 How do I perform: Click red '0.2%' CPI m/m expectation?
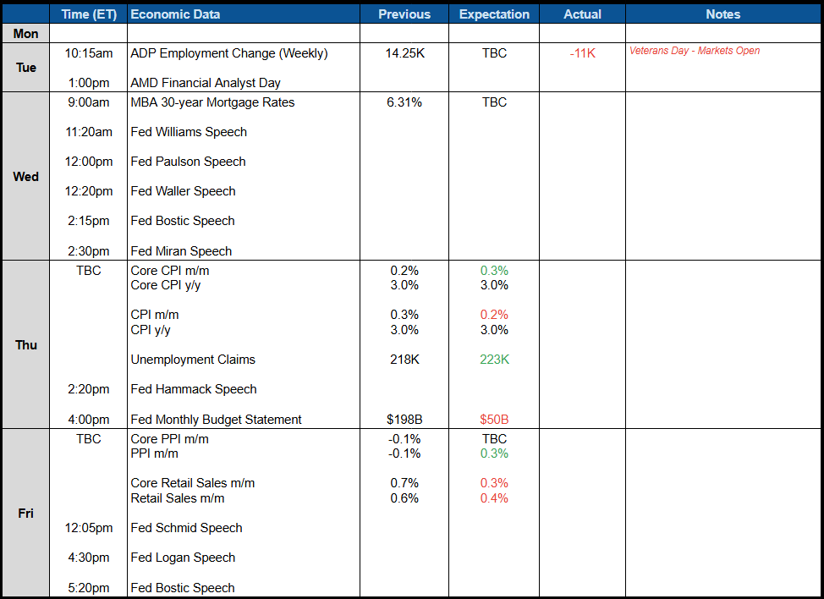click(494, 315)
